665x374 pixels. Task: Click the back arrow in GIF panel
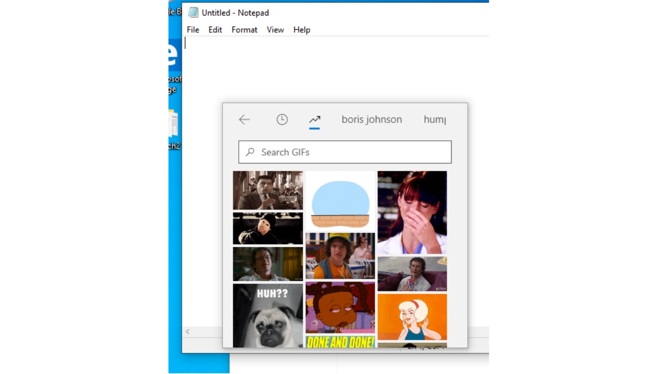point(244,120)
